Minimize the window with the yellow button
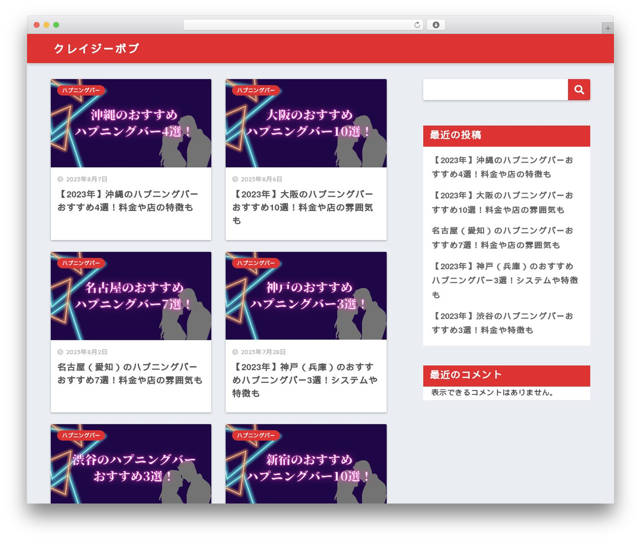Image resolution: width=641 pixels, height=542 pixels. pos(46,25)
